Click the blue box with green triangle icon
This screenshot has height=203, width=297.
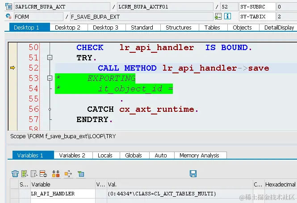81,173
